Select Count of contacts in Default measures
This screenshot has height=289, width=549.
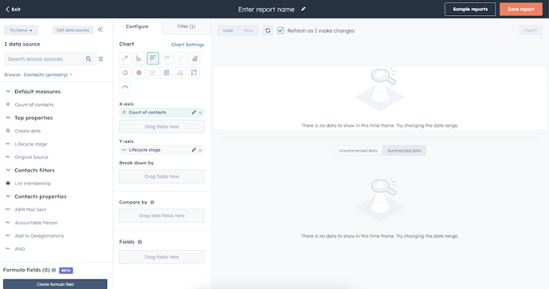point(34,105)
